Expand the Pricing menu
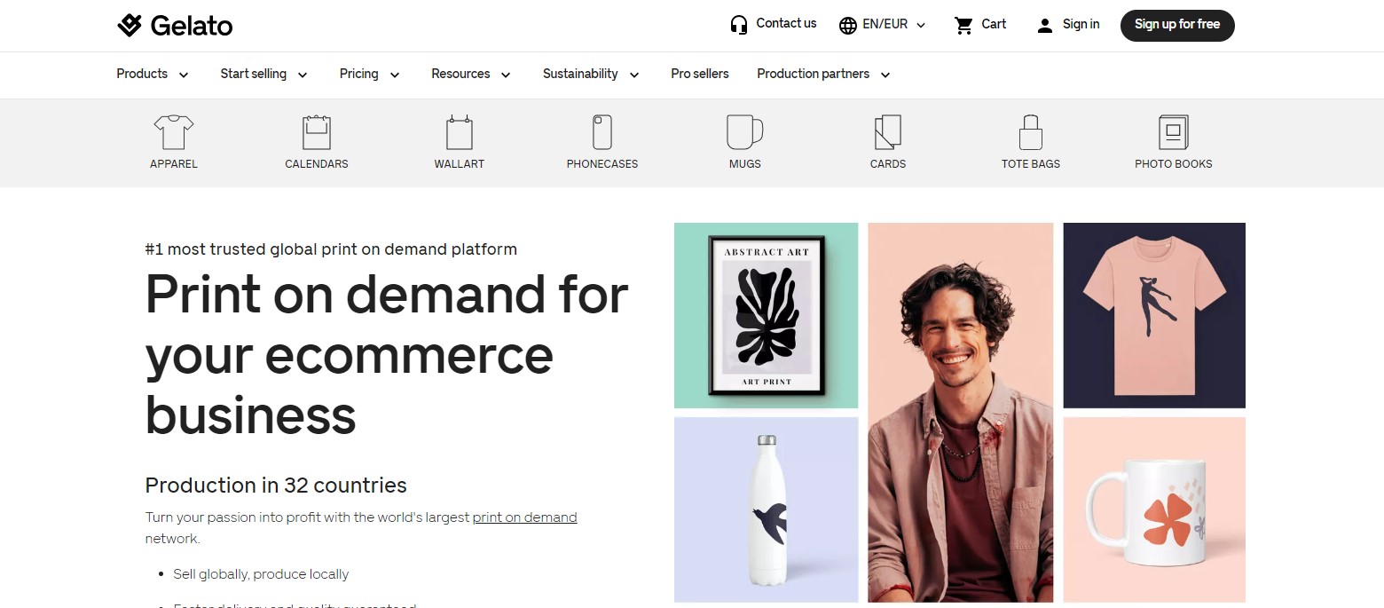This screenshot has width=1384, height=608. tap(370, 75)
